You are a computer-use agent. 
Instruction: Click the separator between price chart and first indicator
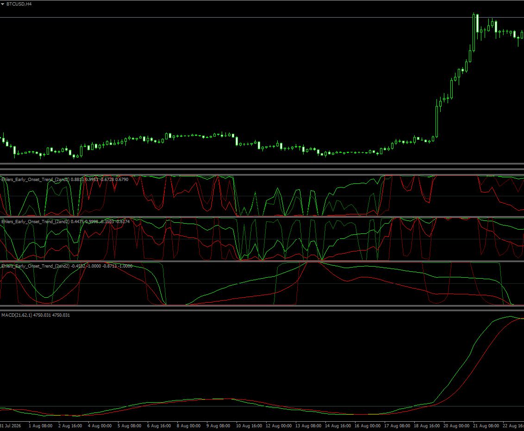262,164
